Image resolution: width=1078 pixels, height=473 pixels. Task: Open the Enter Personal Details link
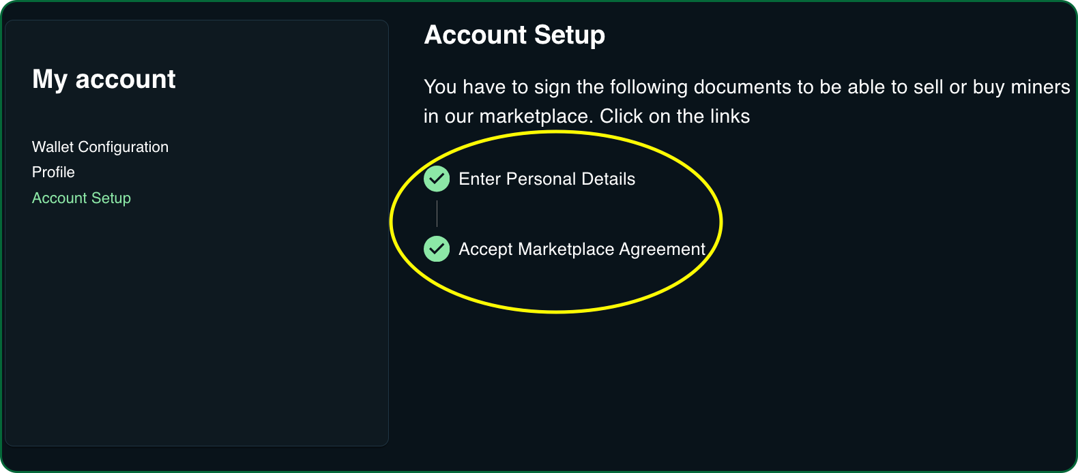point(547,179)
